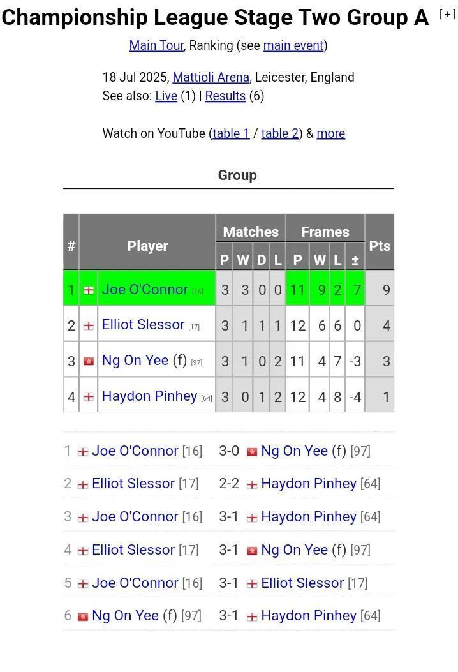Click England flag beside Joe O'Connor in standings
Viewport: 458px width, 672px height.
tap(89, 290)
